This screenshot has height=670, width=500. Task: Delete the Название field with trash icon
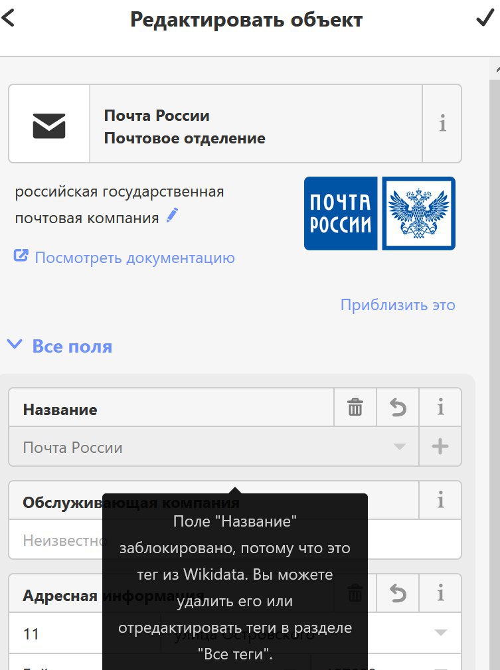click(355, 407)
